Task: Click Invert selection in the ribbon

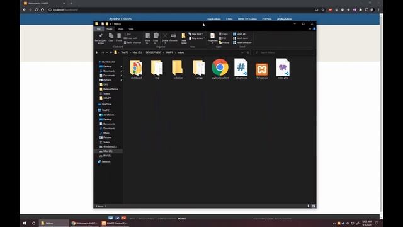Action: click(x=242, y=42)
